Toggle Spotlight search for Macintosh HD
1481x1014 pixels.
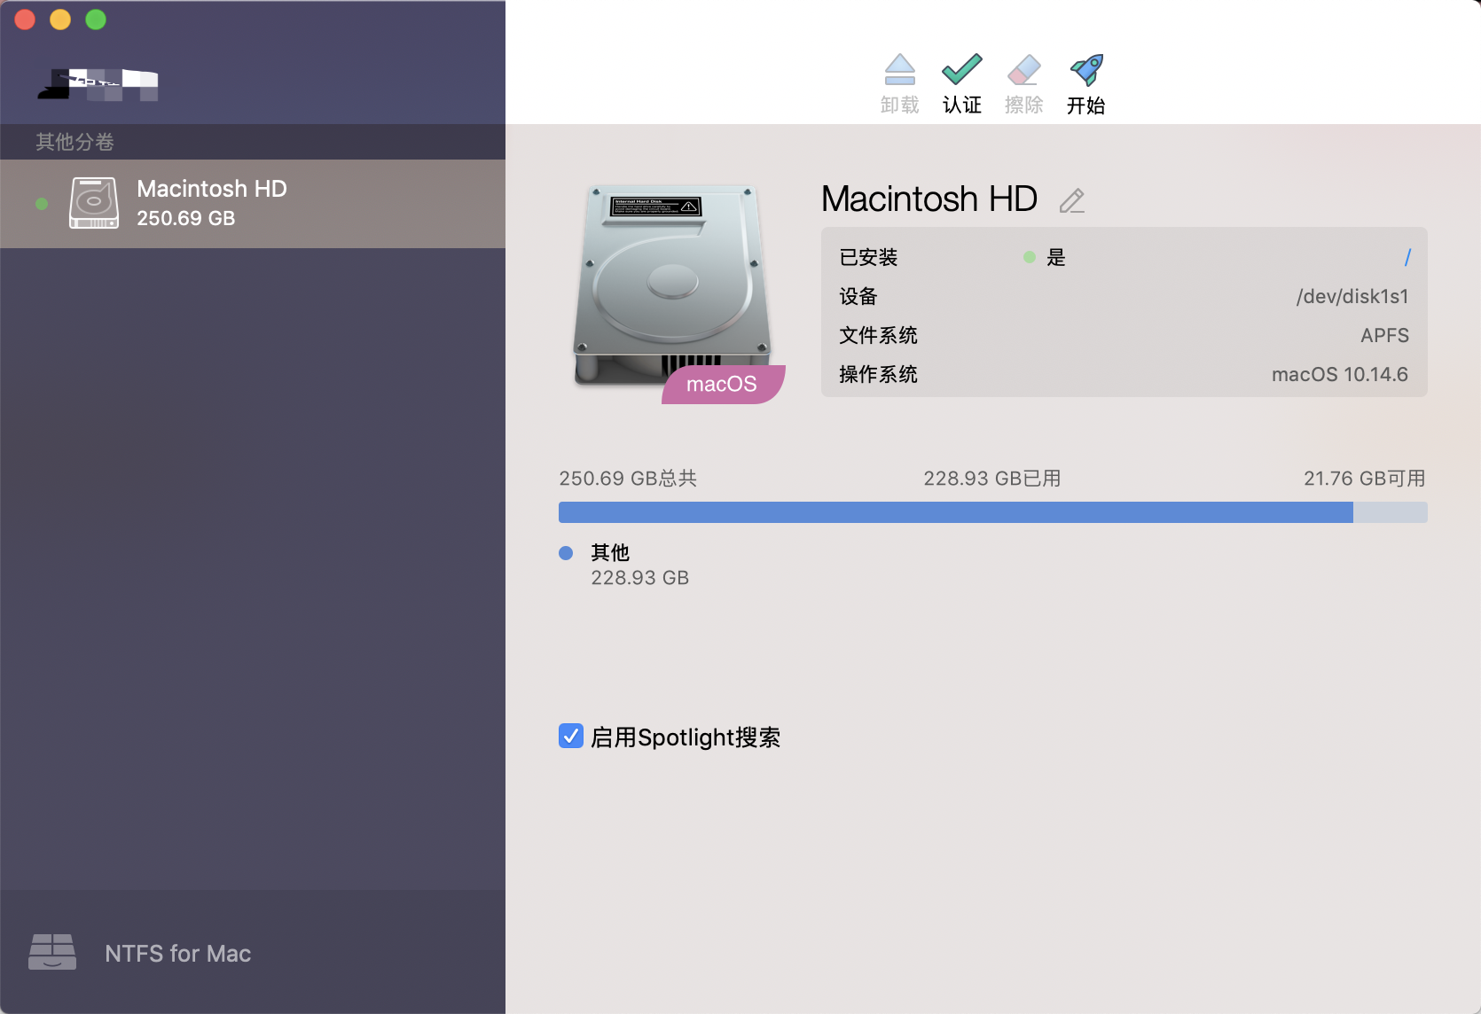[570, 736]
